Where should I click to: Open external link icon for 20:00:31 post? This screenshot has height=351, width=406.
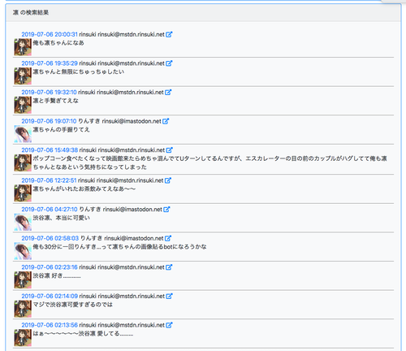click(169, 34)
